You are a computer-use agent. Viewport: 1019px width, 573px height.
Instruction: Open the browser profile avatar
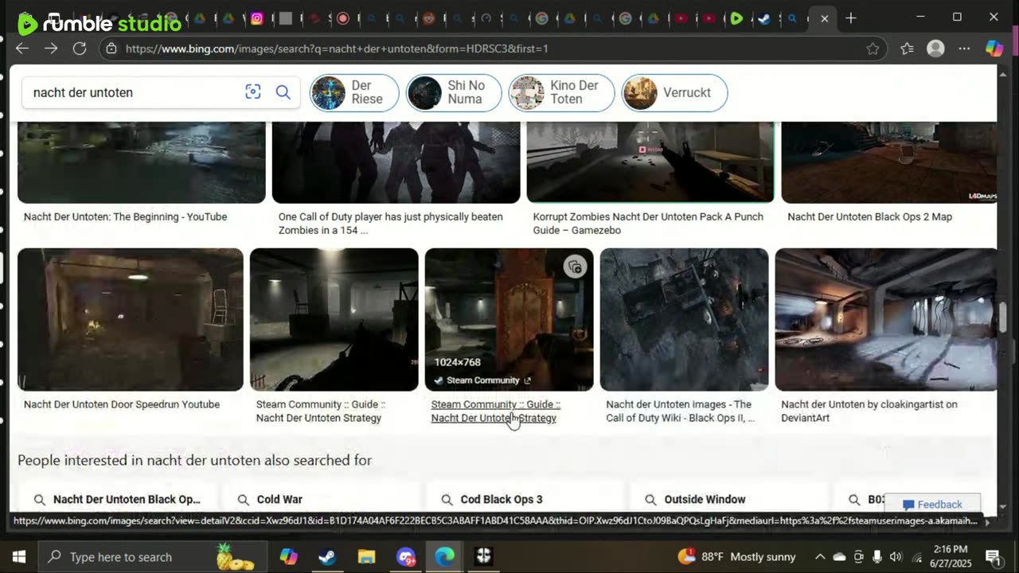coord(935,49)
